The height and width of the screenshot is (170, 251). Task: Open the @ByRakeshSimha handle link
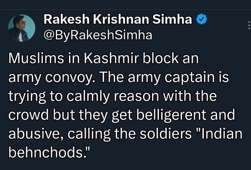click(98, 35)
